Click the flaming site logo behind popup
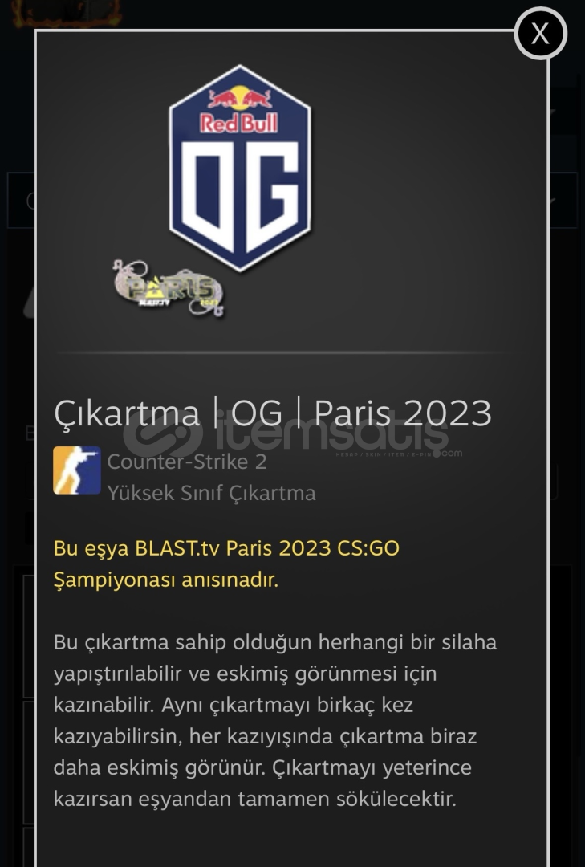Image resolution: width=585 pixels, height=867 pixels. [x=67, y=14]
